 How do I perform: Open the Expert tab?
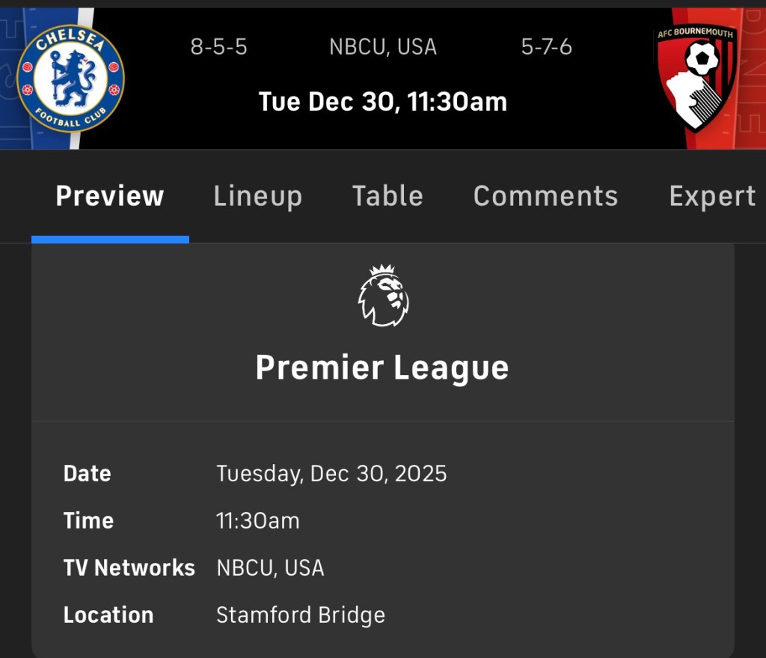(x=712, y=196)
